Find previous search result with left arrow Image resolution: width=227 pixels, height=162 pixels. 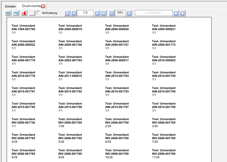pyautogui.click(x=176, y=13)
